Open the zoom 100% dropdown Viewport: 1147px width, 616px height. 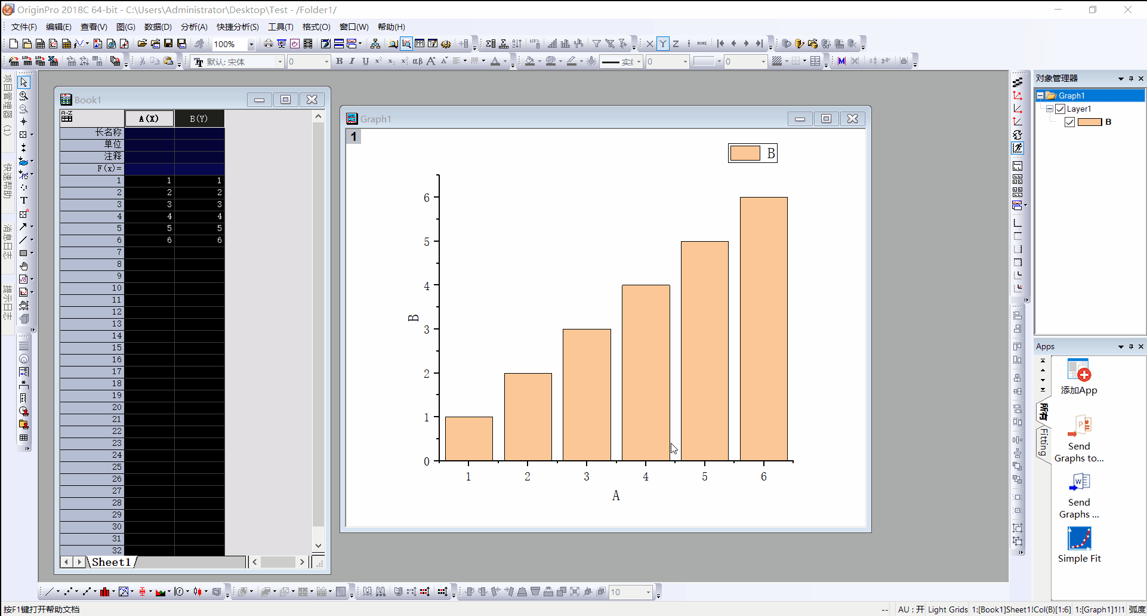[x=251, y=44]
